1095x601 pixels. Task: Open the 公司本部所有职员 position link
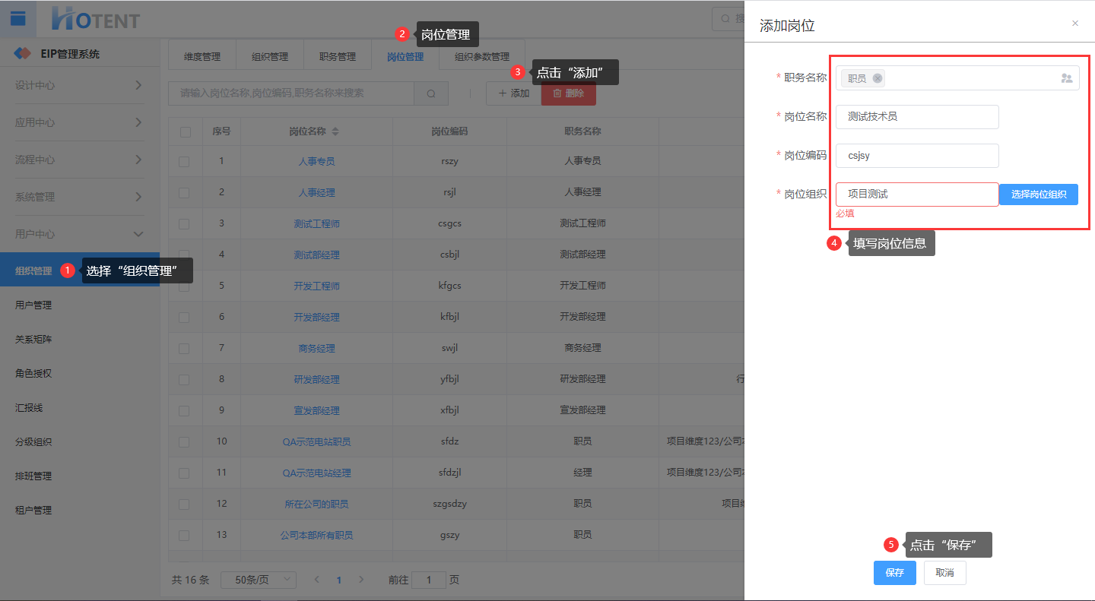tap(316, 535)
